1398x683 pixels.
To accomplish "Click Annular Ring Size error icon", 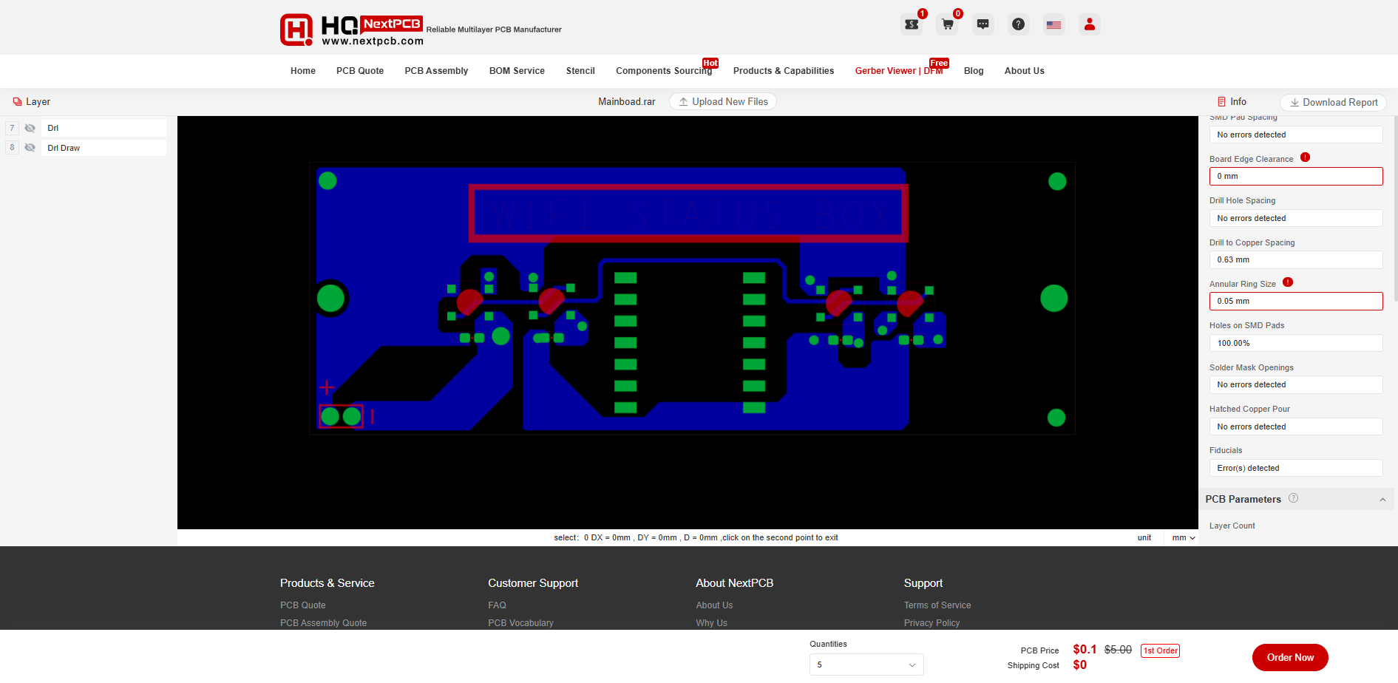I will 1288,282.
